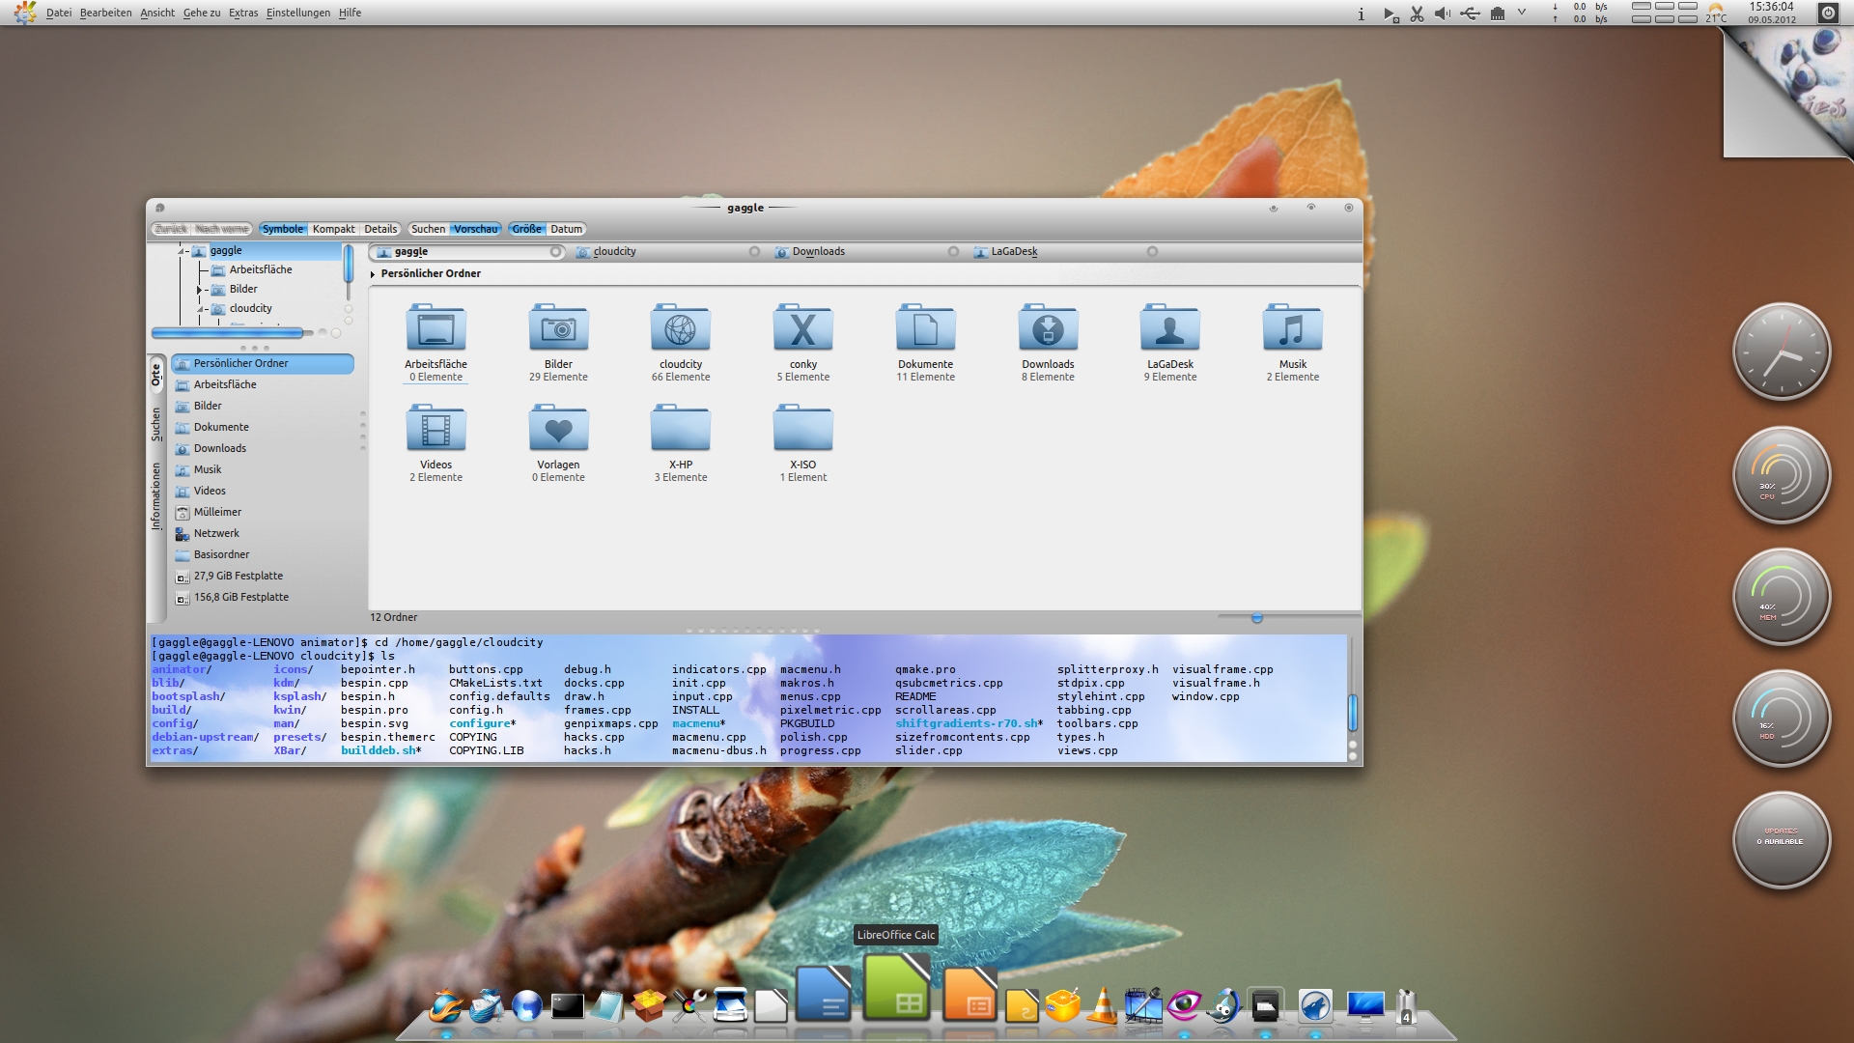Open the Bilder camera folder icon

[x=558, y=326]
